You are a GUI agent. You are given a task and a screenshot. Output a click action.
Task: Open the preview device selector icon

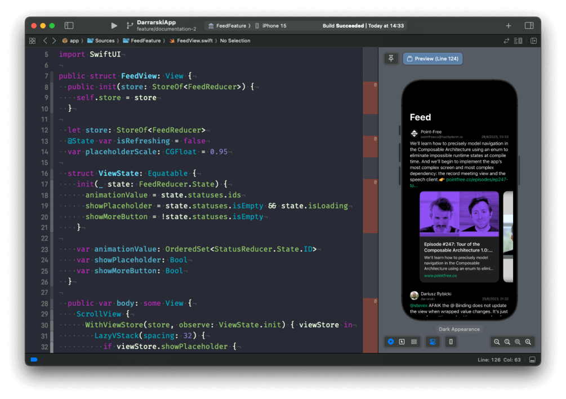pyautogui.click(x=451, y=341)
